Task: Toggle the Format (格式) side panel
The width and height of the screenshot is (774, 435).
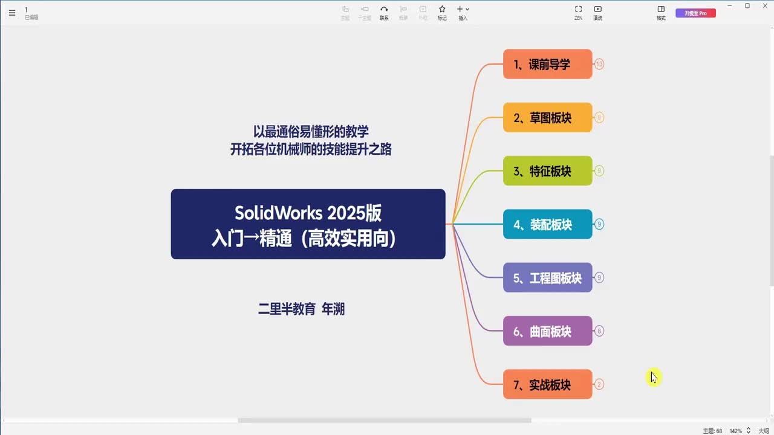Action: [x=661, y=13]
